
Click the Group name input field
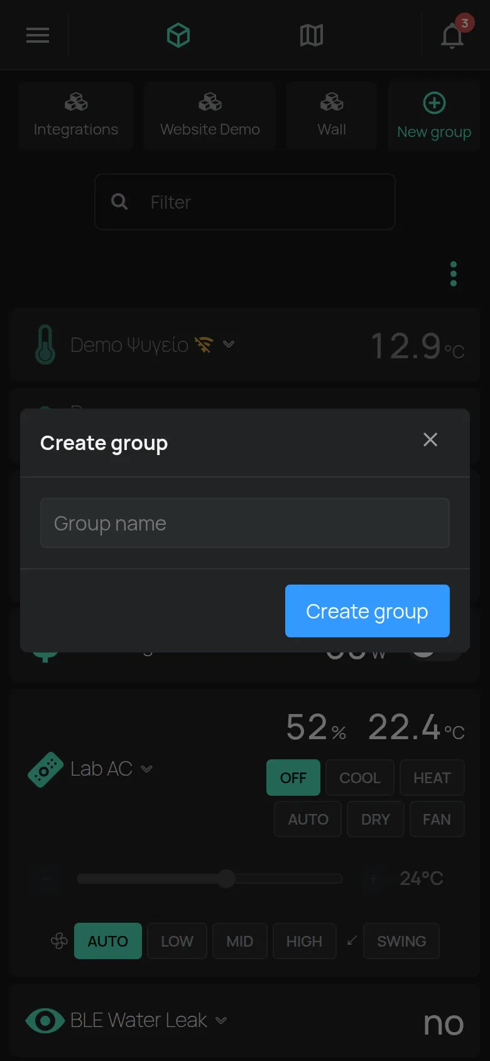tap(245, 523)
